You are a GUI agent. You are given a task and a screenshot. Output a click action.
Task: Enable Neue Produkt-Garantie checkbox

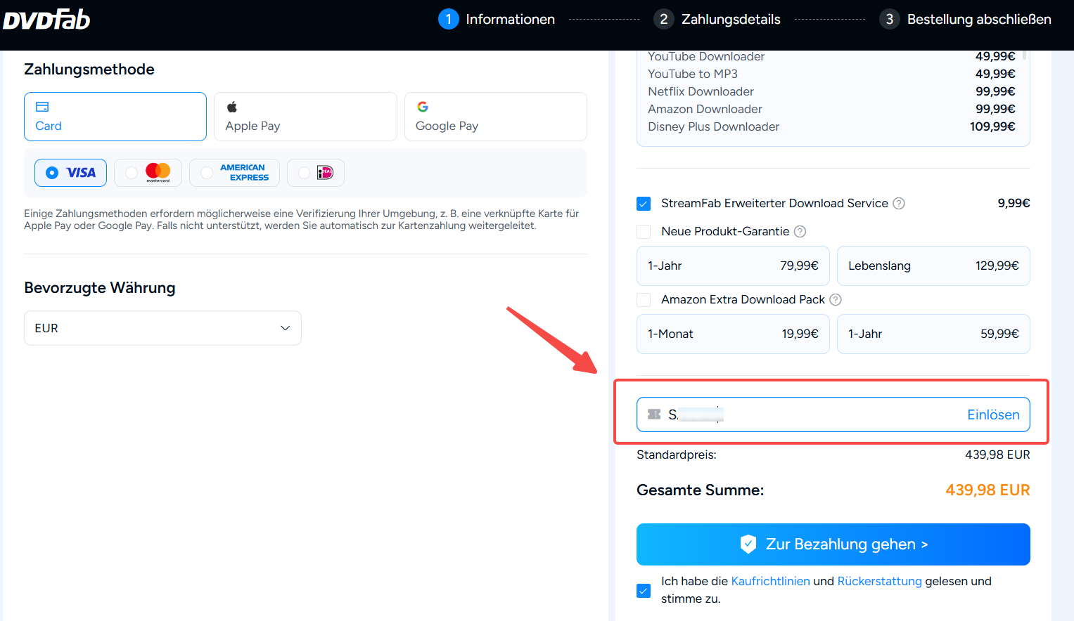(644, 232)
